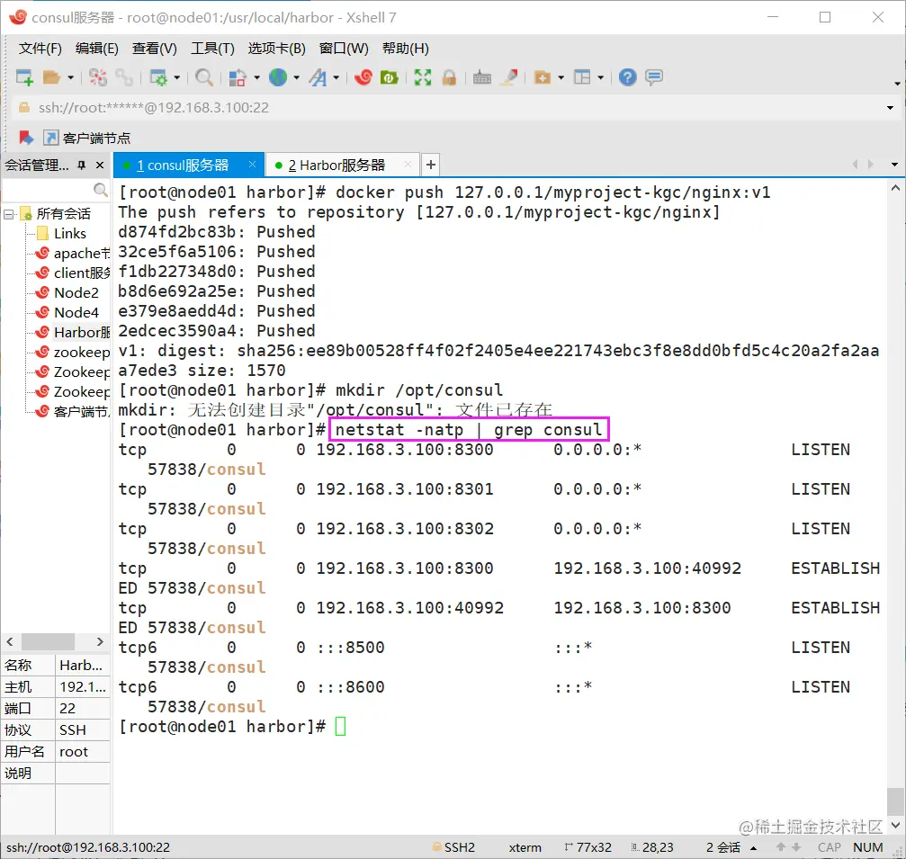
Task: Click the chat feedback bubble icon
Action: coord(654,76)
